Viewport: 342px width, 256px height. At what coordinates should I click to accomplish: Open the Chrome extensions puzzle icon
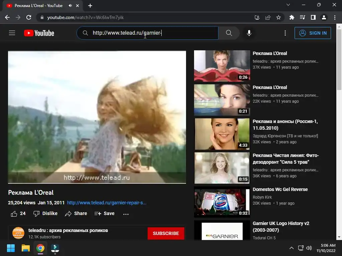[292, 17]
